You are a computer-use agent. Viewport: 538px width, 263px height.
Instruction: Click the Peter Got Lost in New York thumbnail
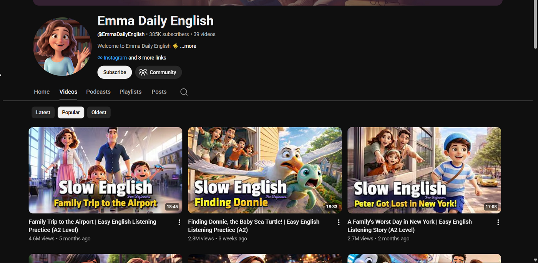coord(424,170)
